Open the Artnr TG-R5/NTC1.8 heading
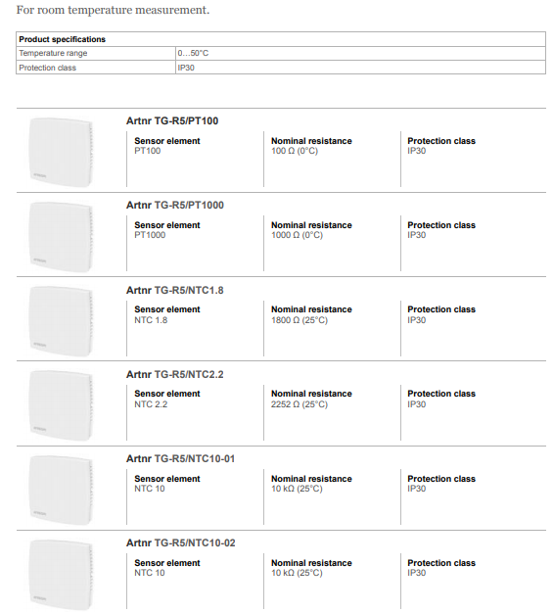554x612 pixels. pos(175,291)
